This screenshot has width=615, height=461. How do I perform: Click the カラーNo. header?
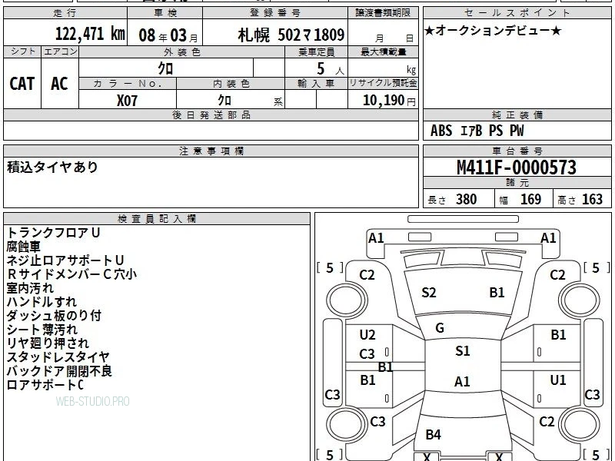click(128, 84)
